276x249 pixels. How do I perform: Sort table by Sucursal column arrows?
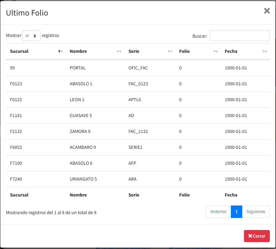coord(60,51)
